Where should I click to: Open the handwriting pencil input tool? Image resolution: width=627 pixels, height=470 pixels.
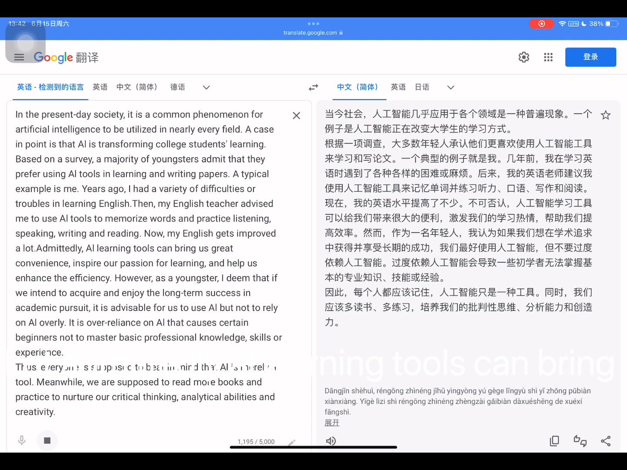(292, 442)
